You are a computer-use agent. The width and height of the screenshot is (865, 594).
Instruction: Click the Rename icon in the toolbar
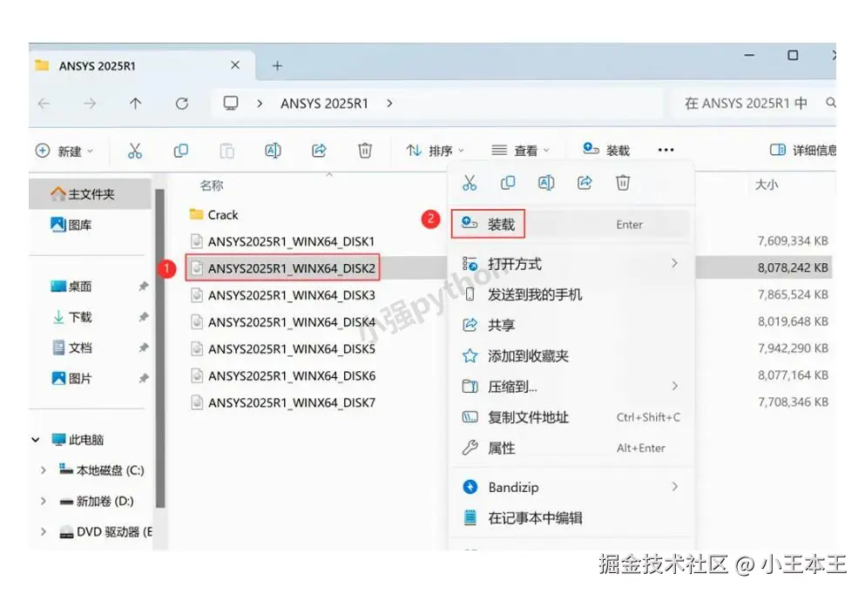coord(273,151)
